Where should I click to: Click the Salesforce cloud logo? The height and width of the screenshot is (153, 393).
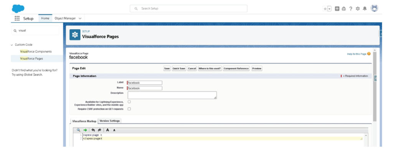pos(18,8)
